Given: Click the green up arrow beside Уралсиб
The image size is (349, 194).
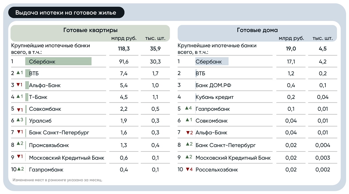Looking at the screenshot, I should [x=18, y=120].
